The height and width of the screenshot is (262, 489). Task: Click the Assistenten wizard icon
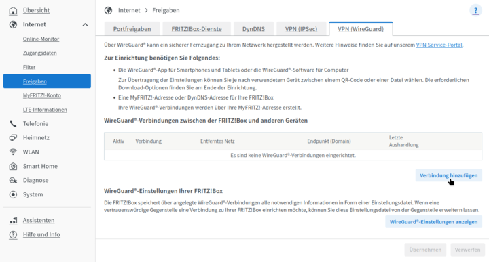tap(13, 221)
